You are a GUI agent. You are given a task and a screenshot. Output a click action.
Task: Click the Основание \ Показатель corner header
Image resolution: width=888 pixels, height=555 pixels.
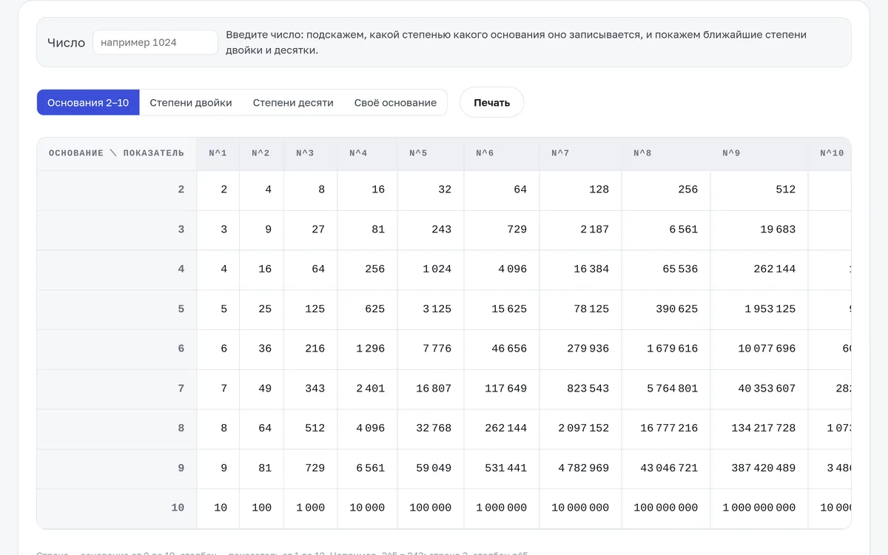click(117, 154)
